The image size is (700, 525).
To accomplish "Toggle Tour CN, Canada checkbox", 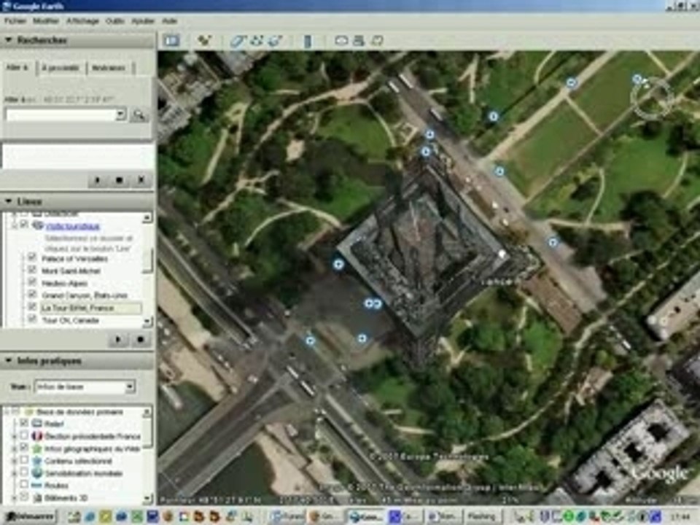I will 31,319.
